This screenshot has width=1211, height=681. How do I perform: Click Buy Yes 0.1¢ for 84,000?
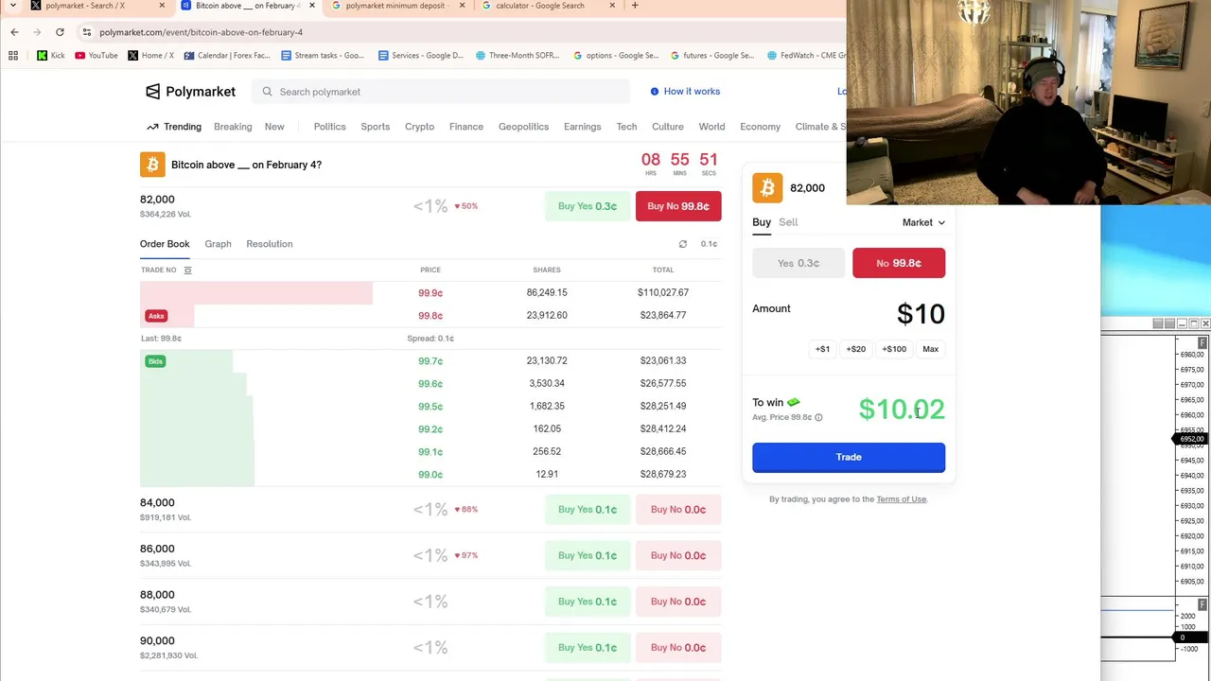588,510
